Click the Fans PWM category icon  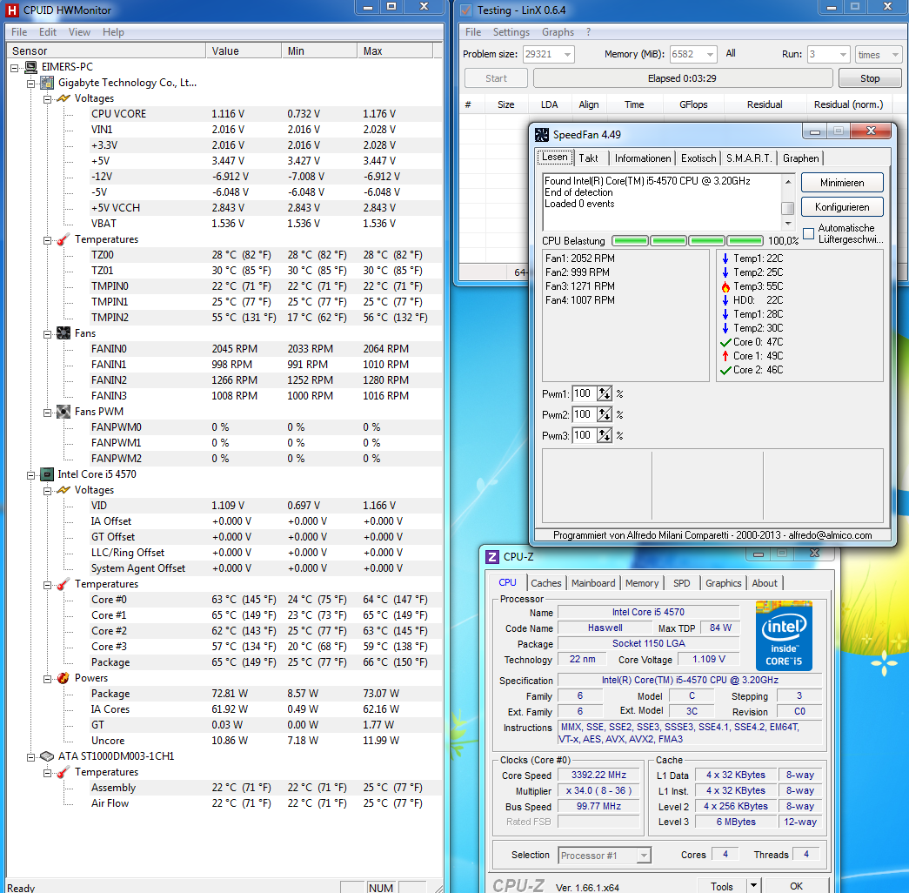point(63,412)
